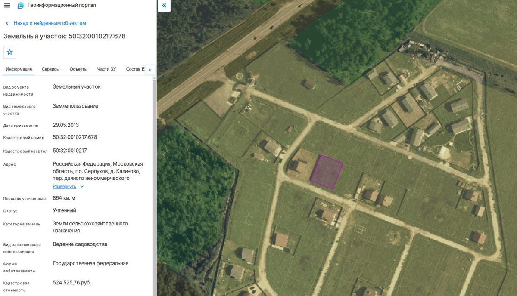The image size is (517, 296).
Task: Click the Дата присвоения label
Action: (21, 126)
